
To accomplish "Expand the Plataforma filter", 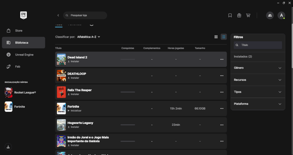I will [x=258, y=104].
